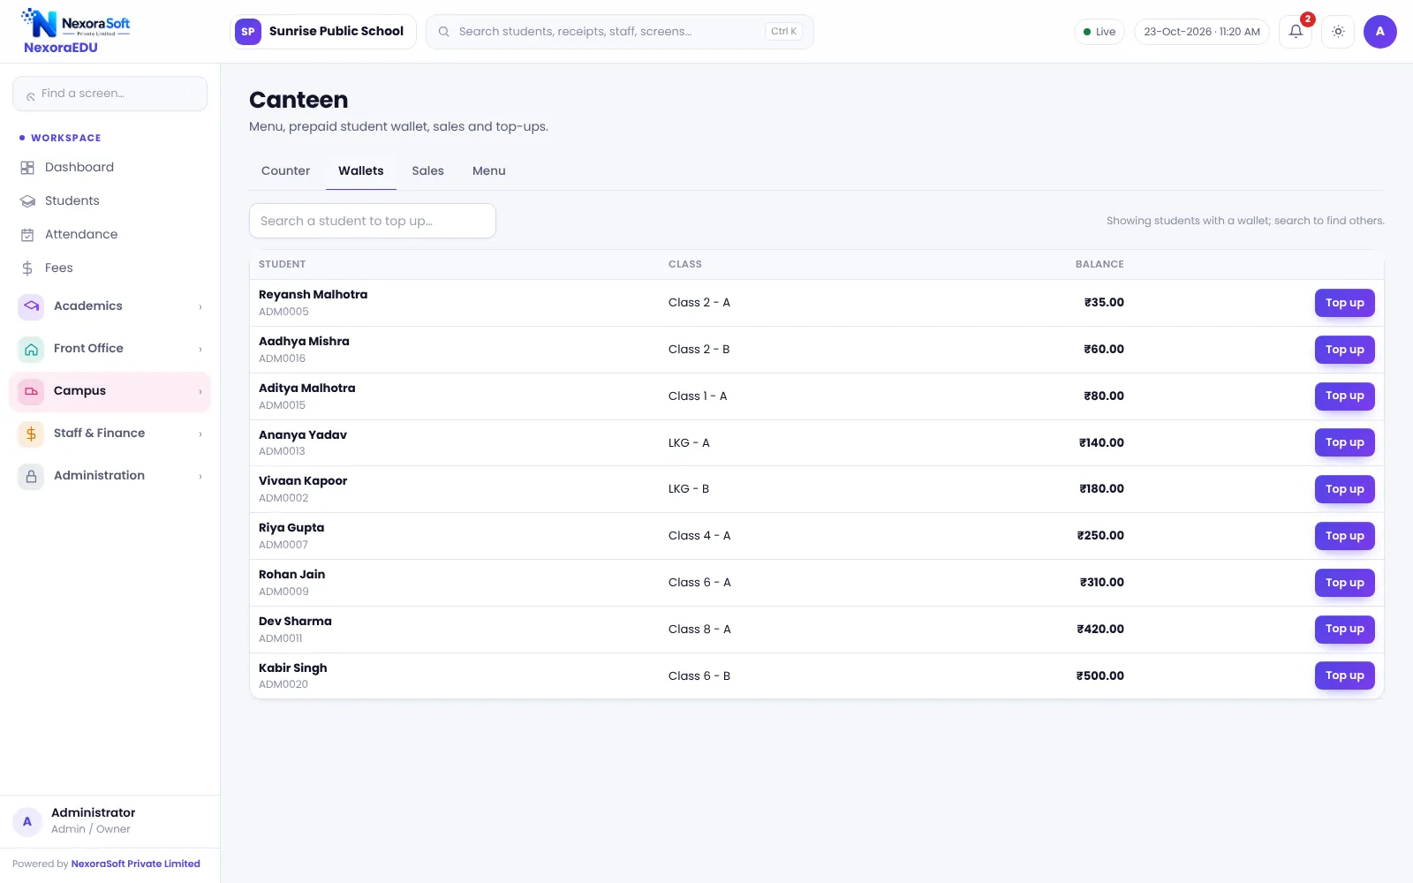The image size is (1413, 883).
Task: Click the Fees dollar sign icon
Action: click(x=27, y=268)
